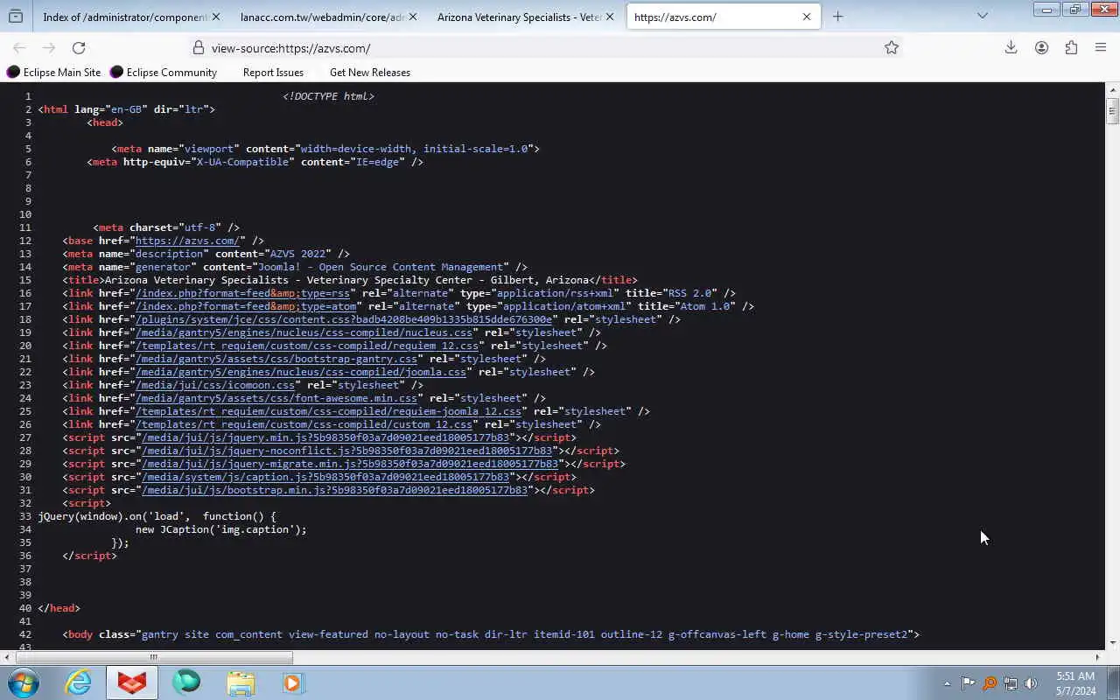Close the Arizona Veterinary Specialists tab
Screen dimensions: 1120x700
pos(609,17)
